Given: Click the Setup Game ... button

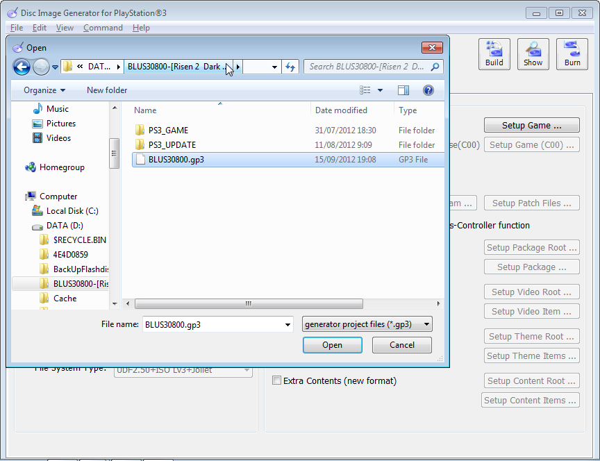Looking at the screenshot, I should coord(531,125).
